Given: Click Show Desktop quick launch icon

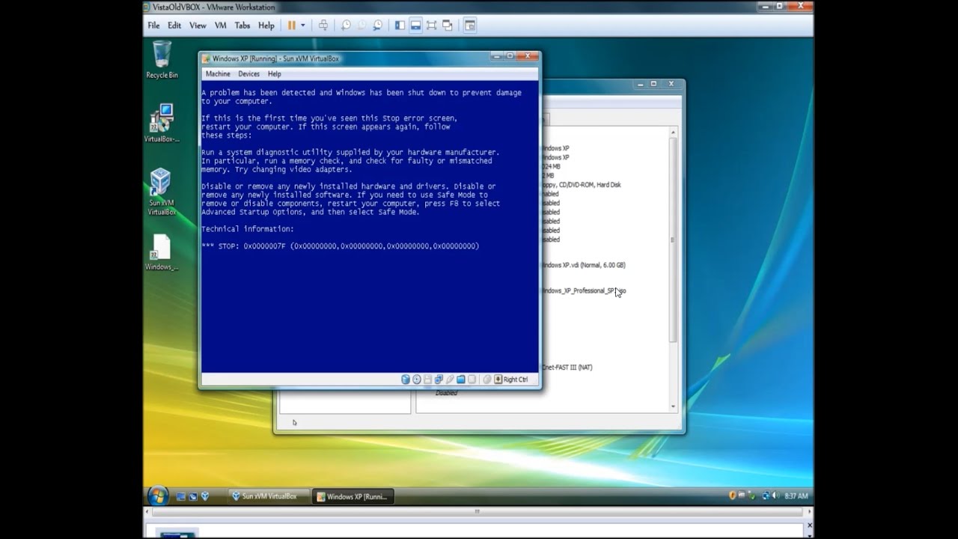Looking at the screenshot, I should (181, 496).
